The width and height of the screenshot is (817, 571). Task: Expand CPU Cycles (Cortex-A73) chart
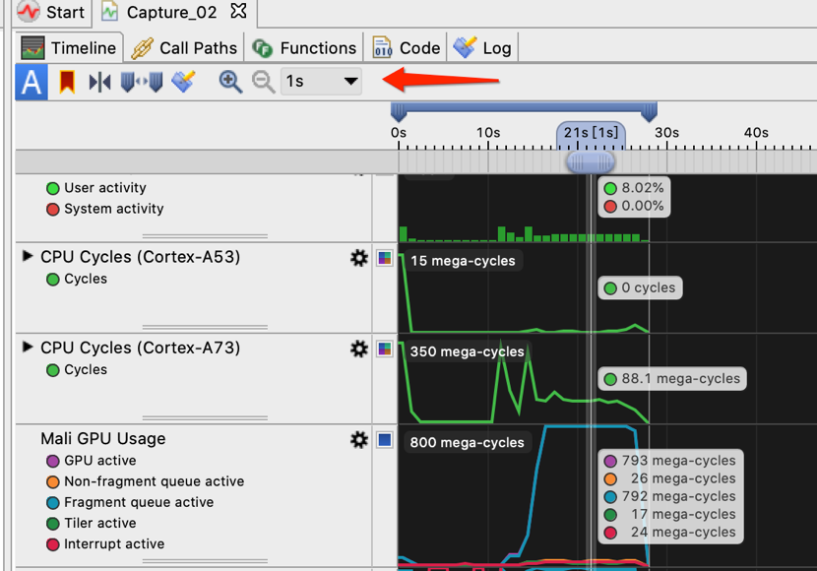tap(28, 347)
